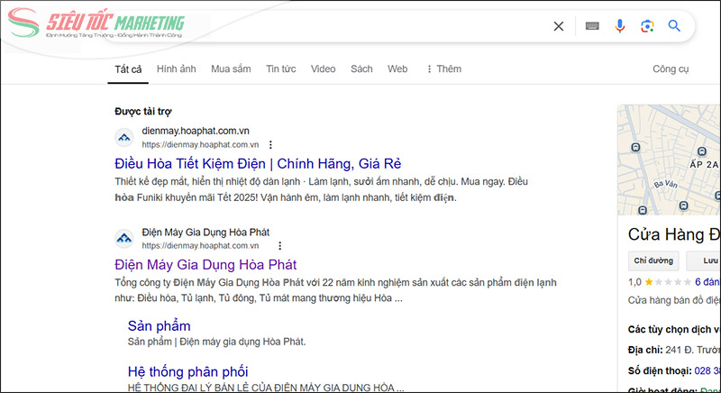Open the Sách tab
The width and height of the screenshot is (721, 393).
click(361, 69)
